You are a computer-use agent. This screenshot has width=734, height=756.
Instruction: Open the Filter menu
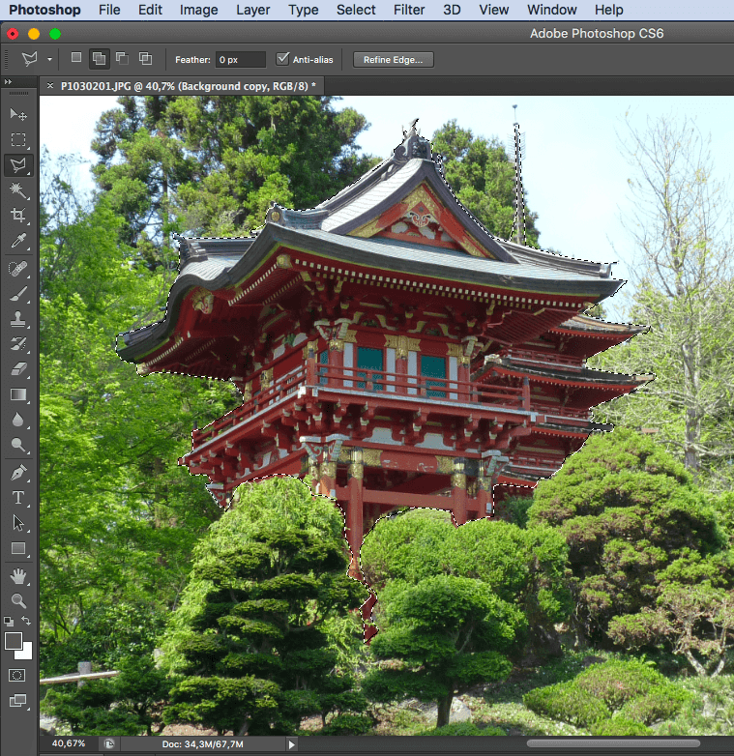point(410,10)
